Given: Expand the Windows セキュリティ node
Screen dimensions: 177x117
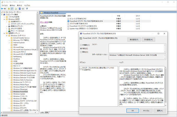Looking at the screenshot, I should 9,108.
